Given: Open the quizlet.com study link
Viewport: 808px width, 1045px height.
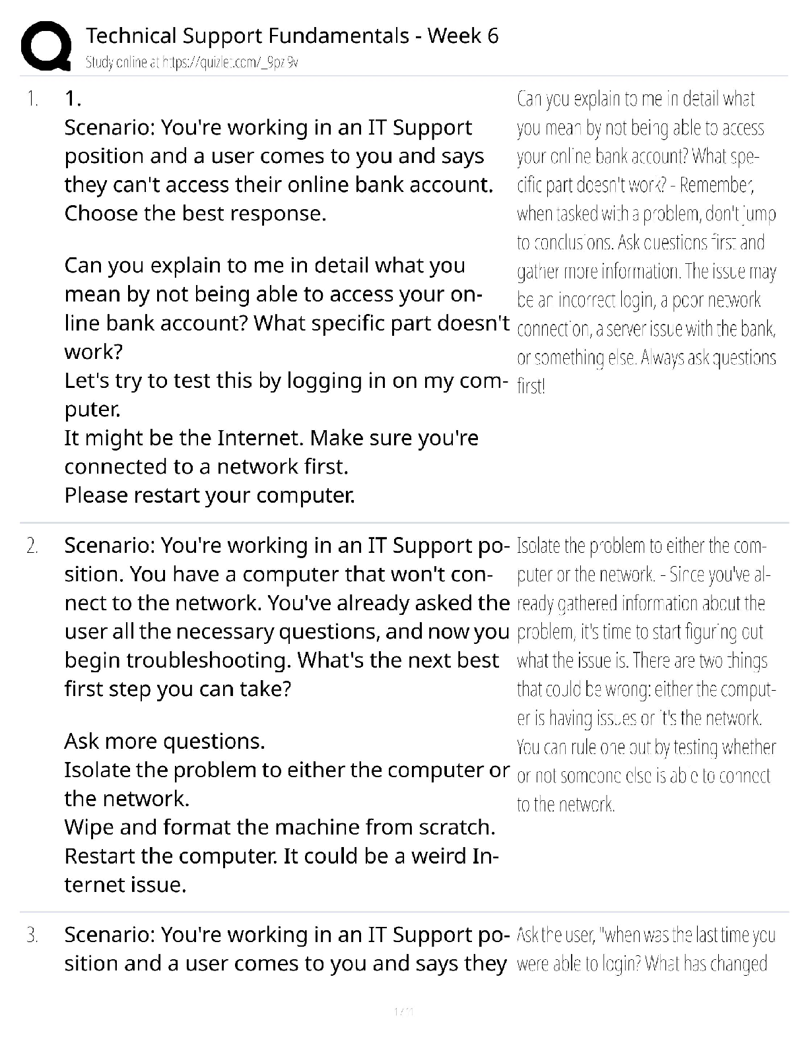Looking at the screenshot, I should (192, 63).
